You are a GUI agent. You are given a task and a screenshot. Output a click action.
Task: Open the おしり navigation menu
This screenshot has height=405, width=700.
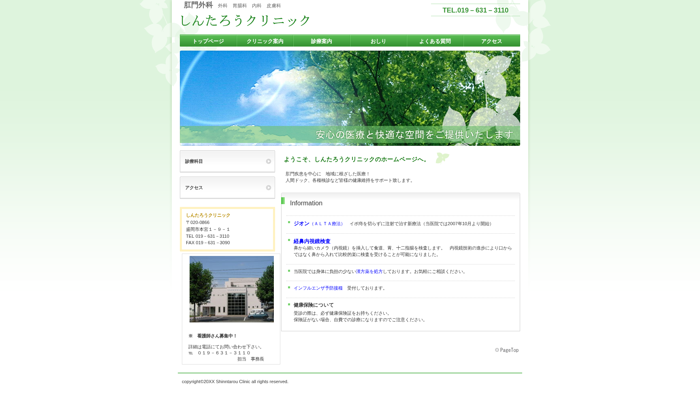pos(378,40)
